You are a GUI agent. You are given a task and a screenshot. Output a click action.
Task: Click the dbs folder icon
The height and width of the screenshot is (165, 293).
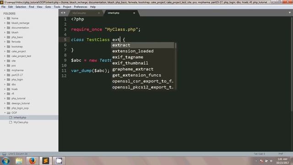tap(8, 84)
